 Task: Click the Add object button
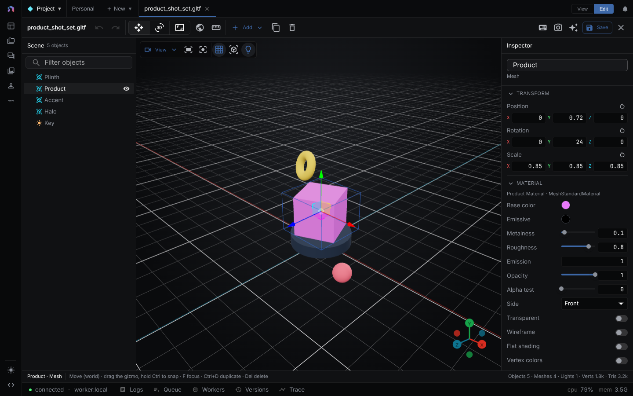(x=242, y=28)
